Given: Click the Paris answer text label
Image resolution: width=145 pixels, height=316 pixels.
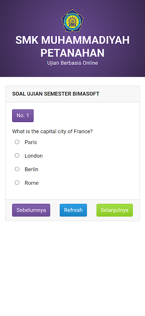Looking at the screenshot, I should [31, 142].
